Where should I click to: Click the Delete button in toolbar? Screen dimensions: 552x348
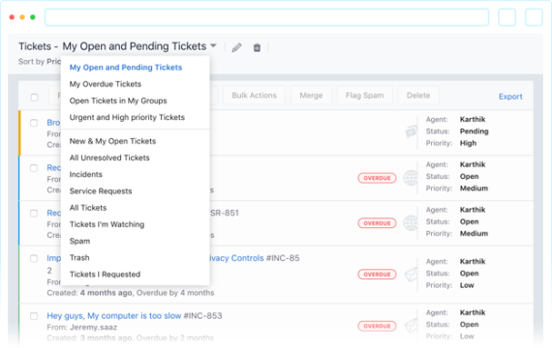click(418, 96)
